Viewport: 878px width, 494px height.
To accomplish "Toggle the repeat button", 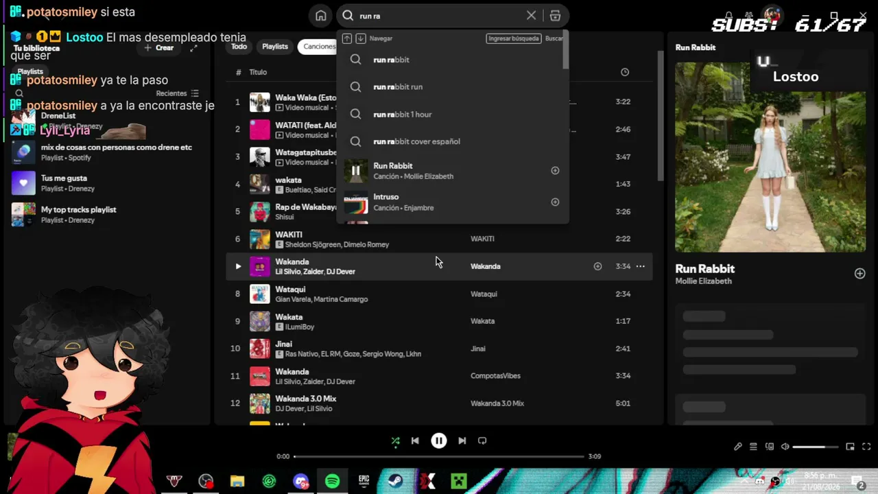I will point(482,441).
